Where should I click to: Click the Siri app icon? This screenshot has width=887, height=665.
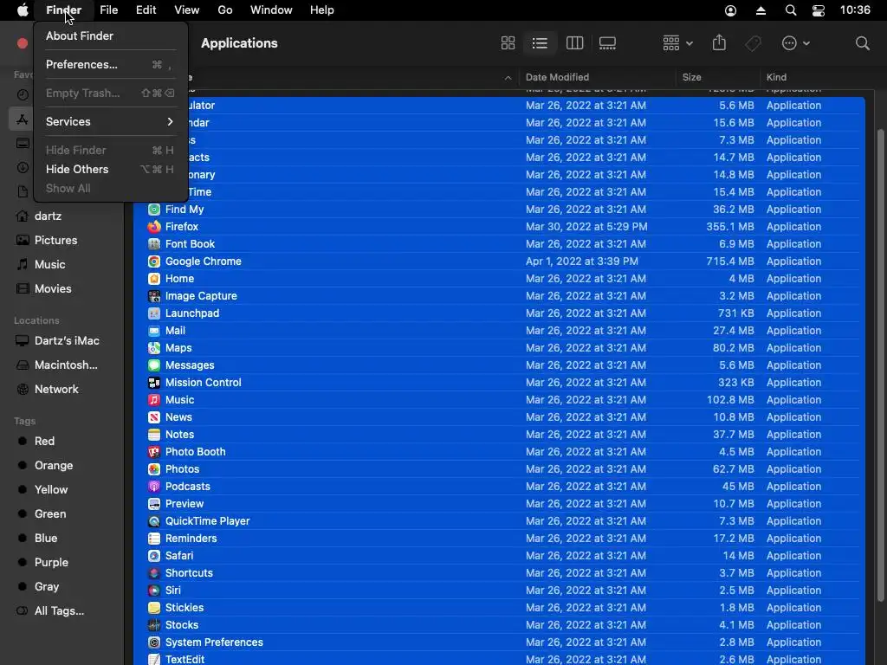coord(154,591)
